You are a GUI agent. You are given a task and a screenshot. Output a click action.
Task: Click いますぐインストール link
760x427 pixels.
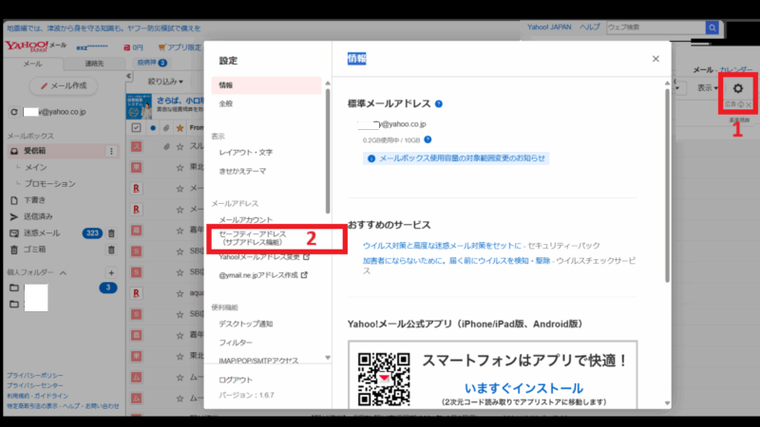[x=523, y=388]
